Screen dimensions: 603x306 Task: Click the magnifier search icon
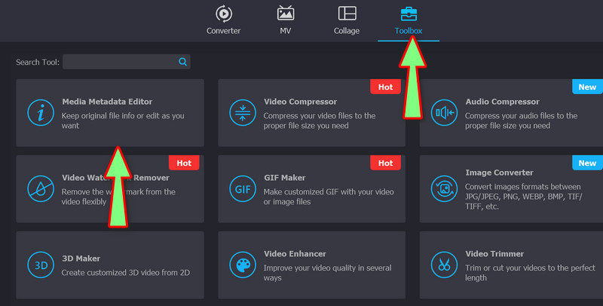pos(182,62)
